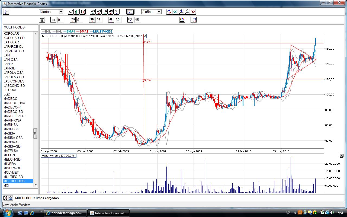Open the color palette settings icon
347x217 pixels.
click(182, 20)
